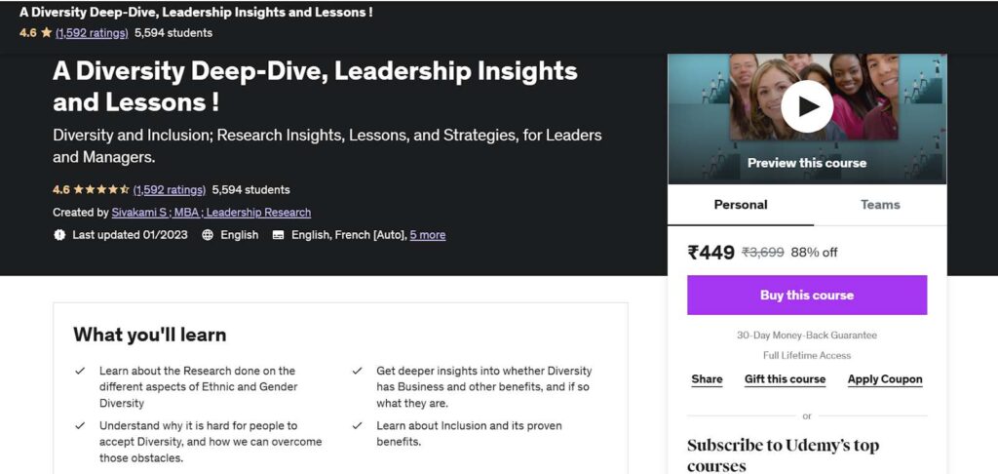Choose Gift this course
Viewport: 998px width, 474px height.
[785, 379]
